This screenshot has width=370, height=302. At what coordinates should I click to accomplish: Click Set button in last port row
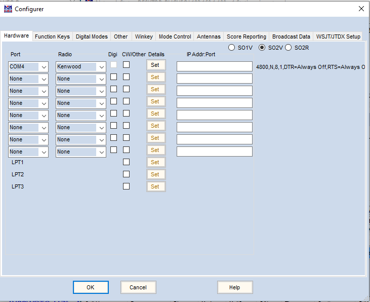(156, 150)
